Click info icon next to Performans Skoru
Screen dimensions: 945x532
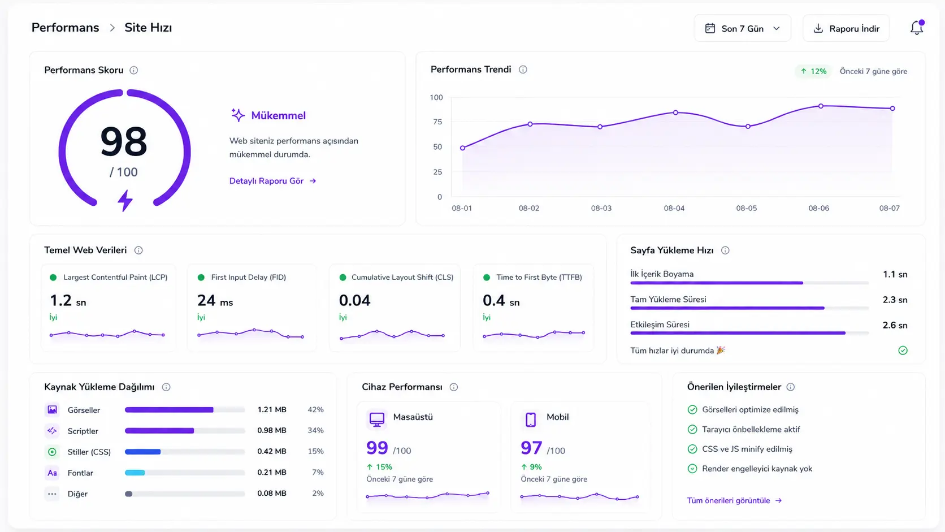tap(134, 70)
